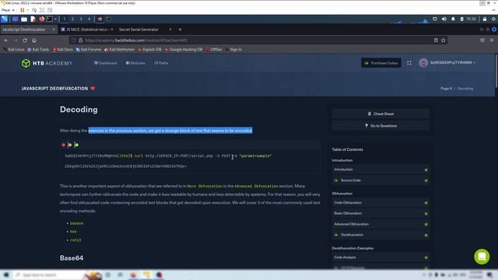This screenshot has height=280, width=498.
Task: Open a new browser tab with plus
Action: coord(180,30)
